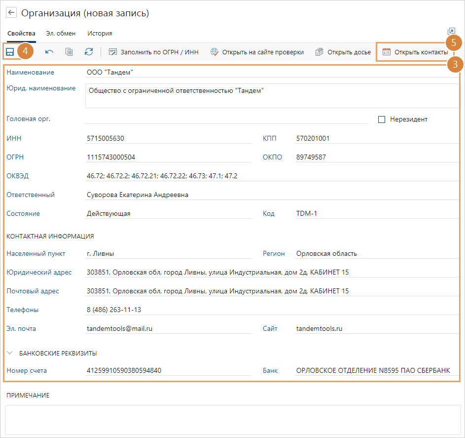The image size is (465, 438).
Task: Click the back arrow next to Организация
Action: tap(11, 13)
